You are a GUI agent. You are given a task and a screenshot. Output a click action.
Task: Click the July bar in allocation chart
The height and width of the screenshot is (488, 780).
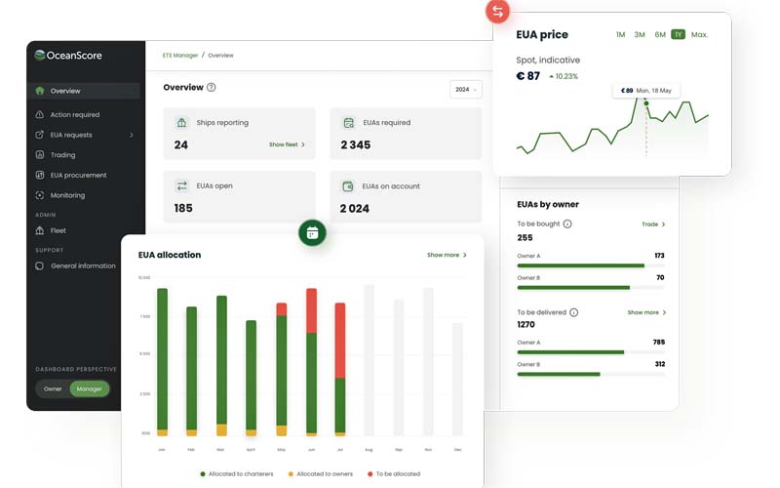click(x=340, y=368)
